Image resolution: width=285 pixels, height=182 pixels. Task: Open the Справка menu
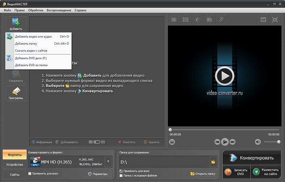80,10
